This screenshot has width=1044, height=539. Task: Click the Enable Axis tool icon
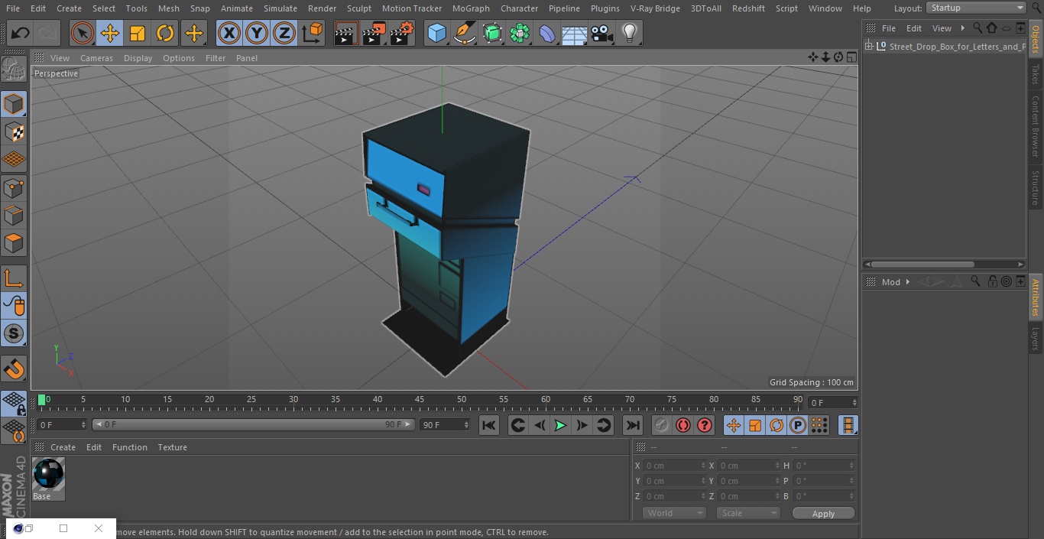click(14, 278)
